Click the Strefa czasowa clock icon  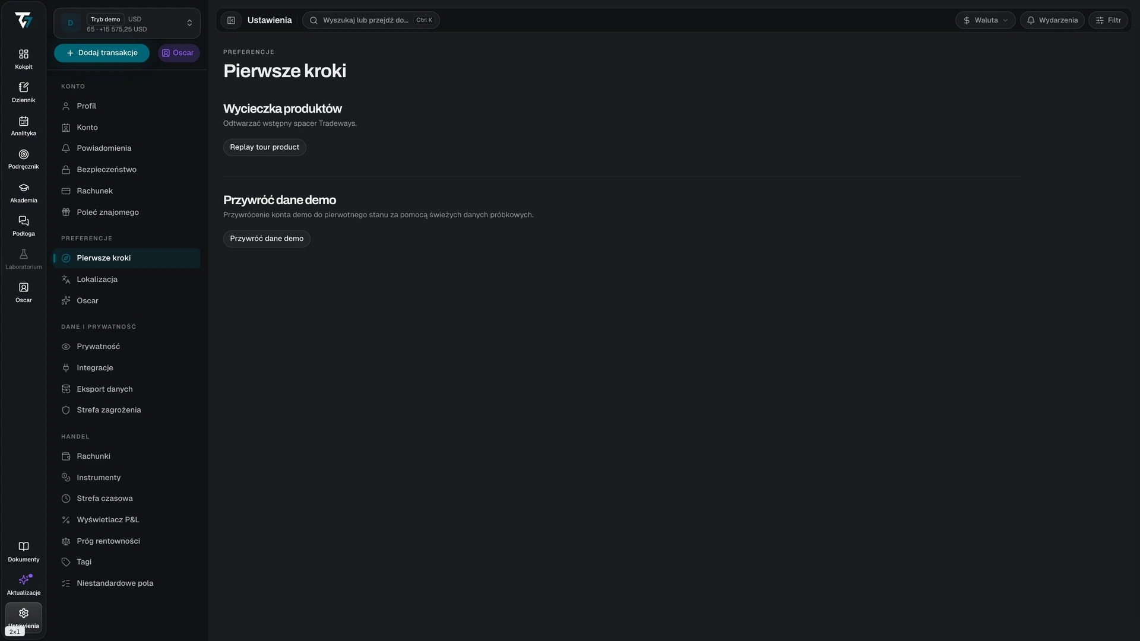tap(66, 499)
